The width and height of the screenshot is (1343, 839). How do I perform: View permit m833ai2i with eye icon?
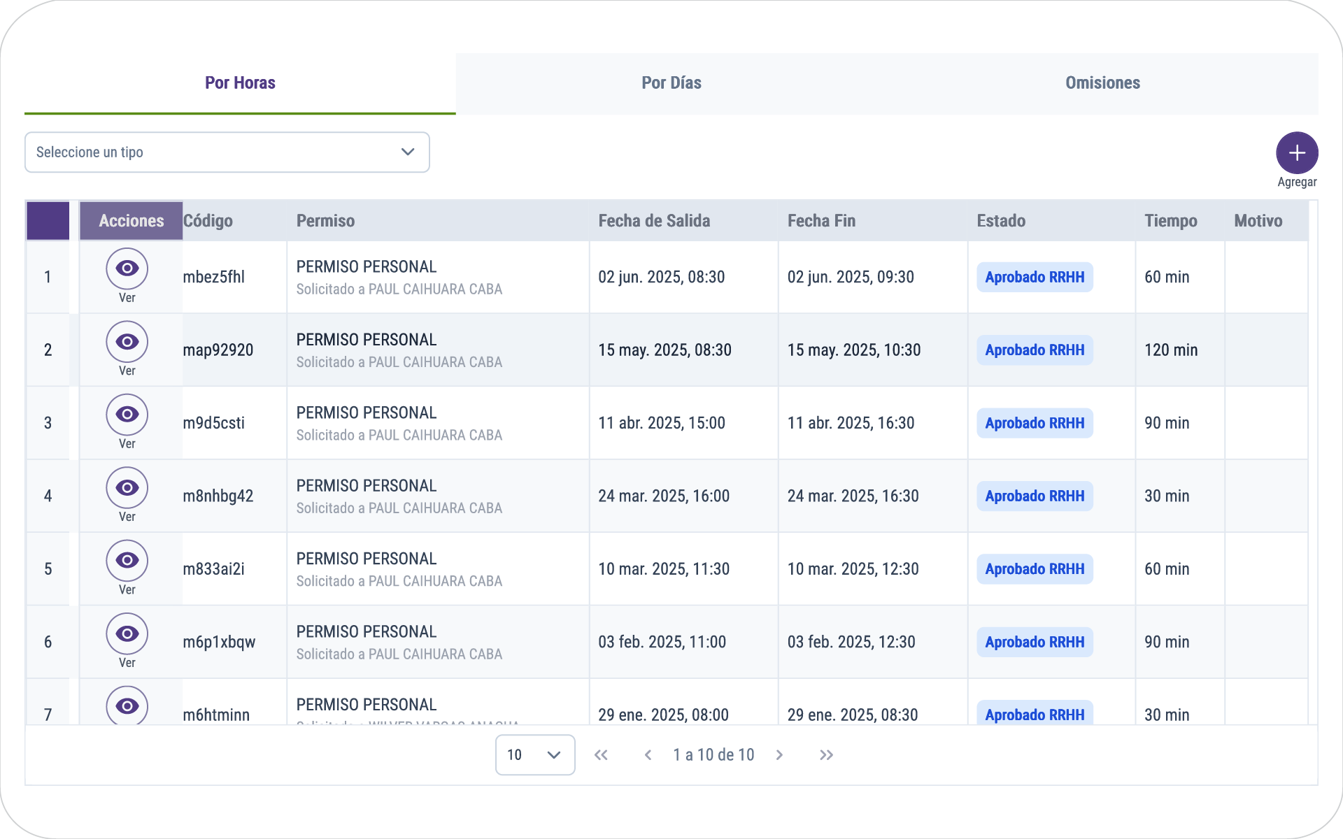pos(127,561)
